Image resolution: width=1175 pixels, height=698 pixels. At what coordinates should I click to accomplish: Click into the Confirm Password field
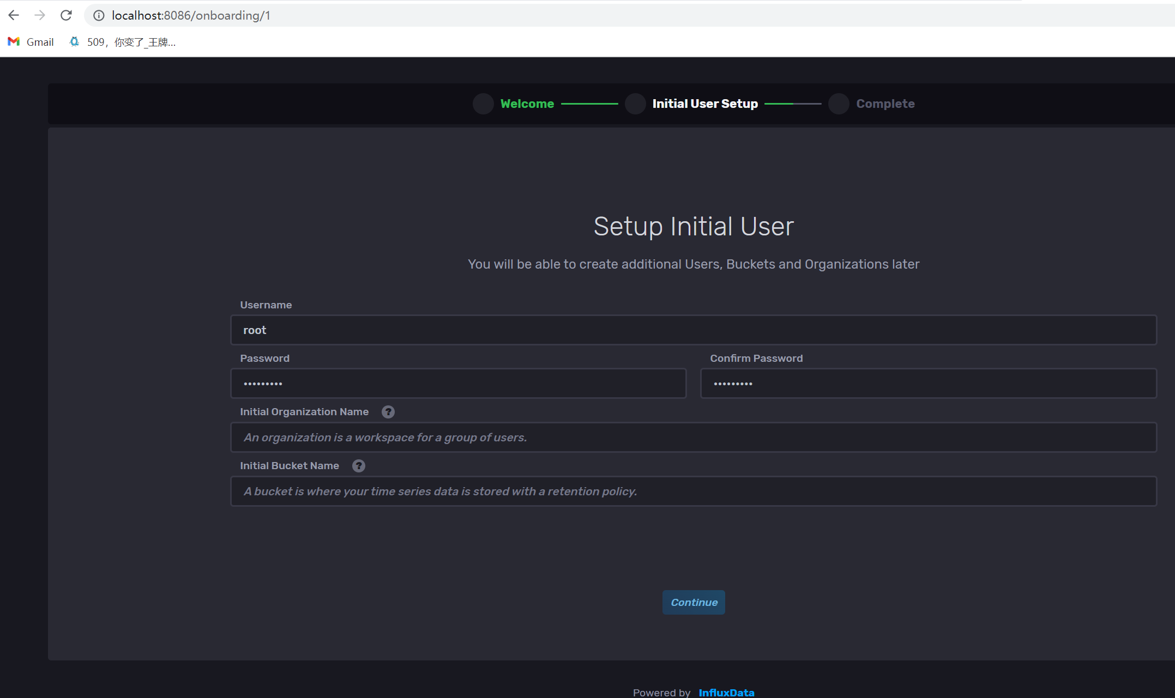928,384
